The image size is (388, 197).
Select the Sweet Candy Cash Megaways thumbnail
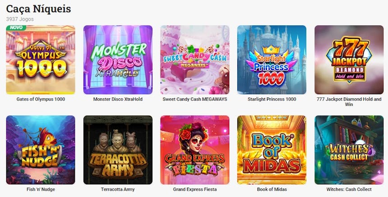coord(195,60)
